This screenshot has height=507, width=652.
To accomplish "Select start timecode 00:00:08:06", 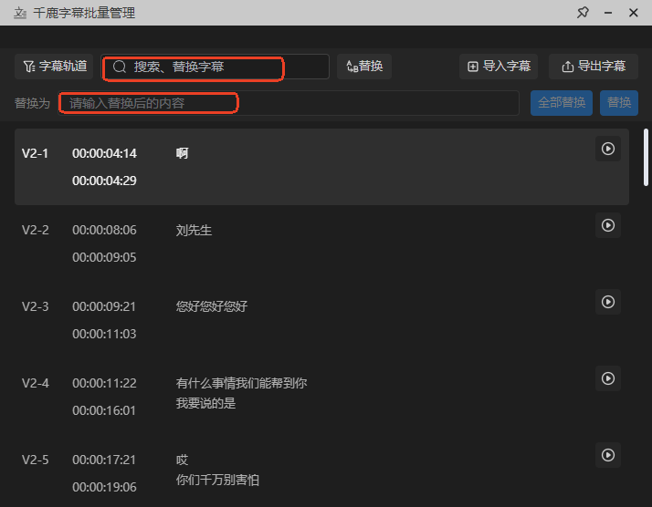I will coord(104,230).
